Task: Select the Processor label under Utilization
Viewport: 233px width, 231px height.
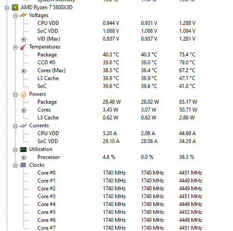Action: [x=49, y=157]
